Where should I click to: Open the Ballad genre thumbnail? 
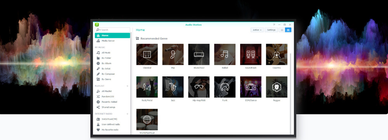coord(225,54)
